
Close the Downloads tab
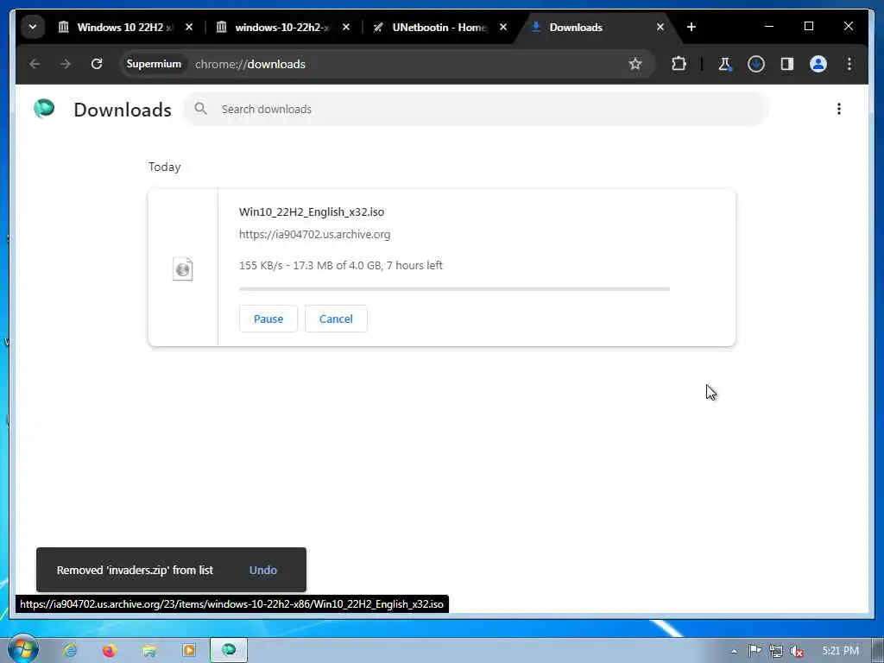[660, 27]
